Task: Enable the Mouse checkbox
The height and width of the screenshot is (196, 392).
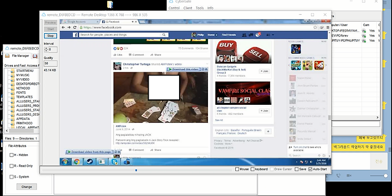Action: pyautogui.click(x=237, y=169)
